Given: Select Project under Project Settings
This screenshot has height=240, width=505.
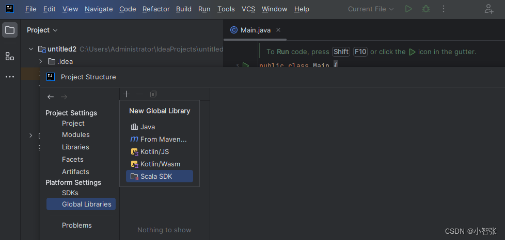Looking at the screenshot, I should pyautogui.click(x=73, y=124).
